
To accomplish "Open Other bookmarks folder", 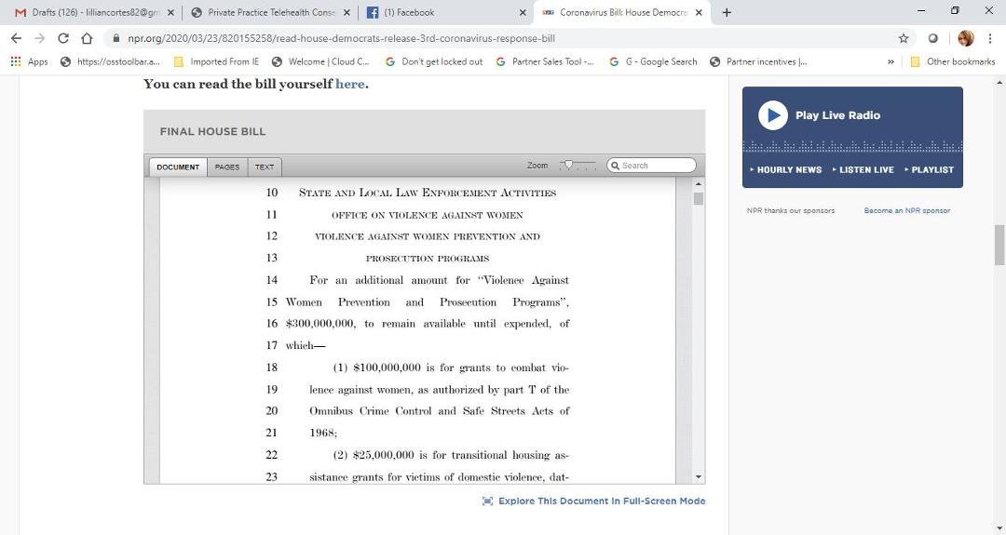I will coord(952,61).
